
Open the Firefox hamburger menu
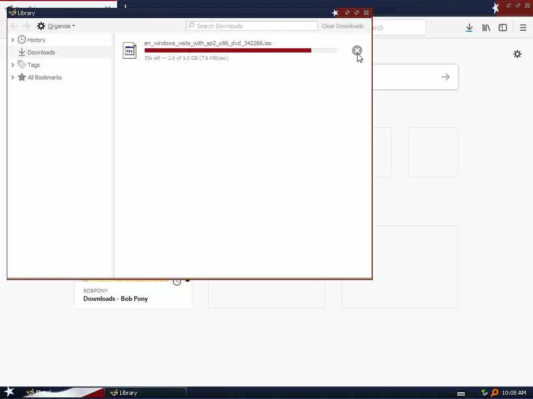523,28
